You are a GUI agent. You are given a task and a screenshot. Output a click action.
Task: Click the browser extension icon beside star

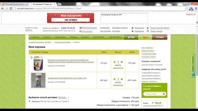point(191,9)
